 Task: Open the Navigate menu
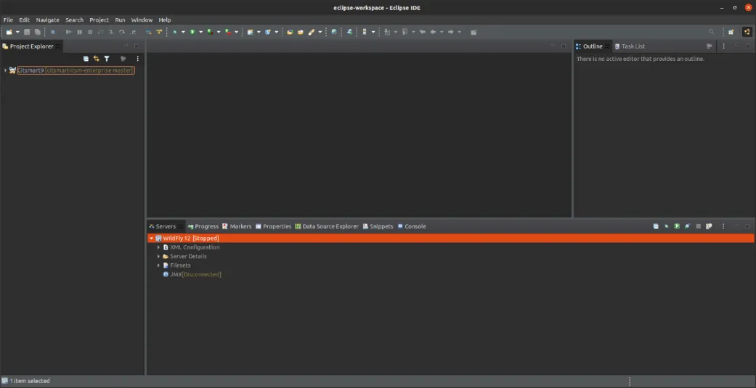[48, 20]
